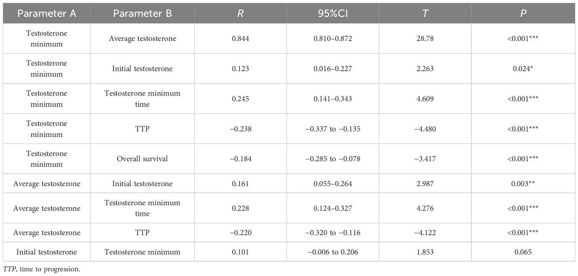Click the Average testosterone cell in first row
The width and height of the screenshot is (578, 276).
[x=143, y=38]
